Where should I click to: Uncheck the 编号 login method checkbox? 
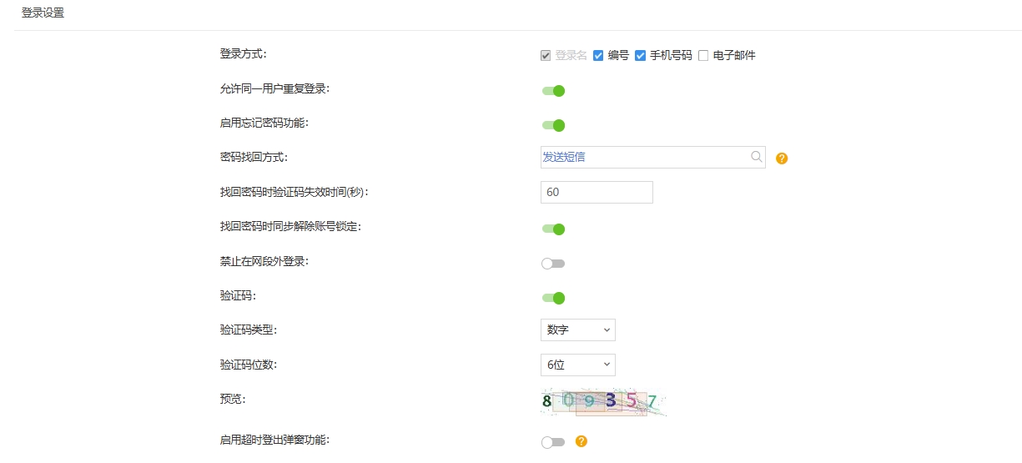tap(598, 56)
